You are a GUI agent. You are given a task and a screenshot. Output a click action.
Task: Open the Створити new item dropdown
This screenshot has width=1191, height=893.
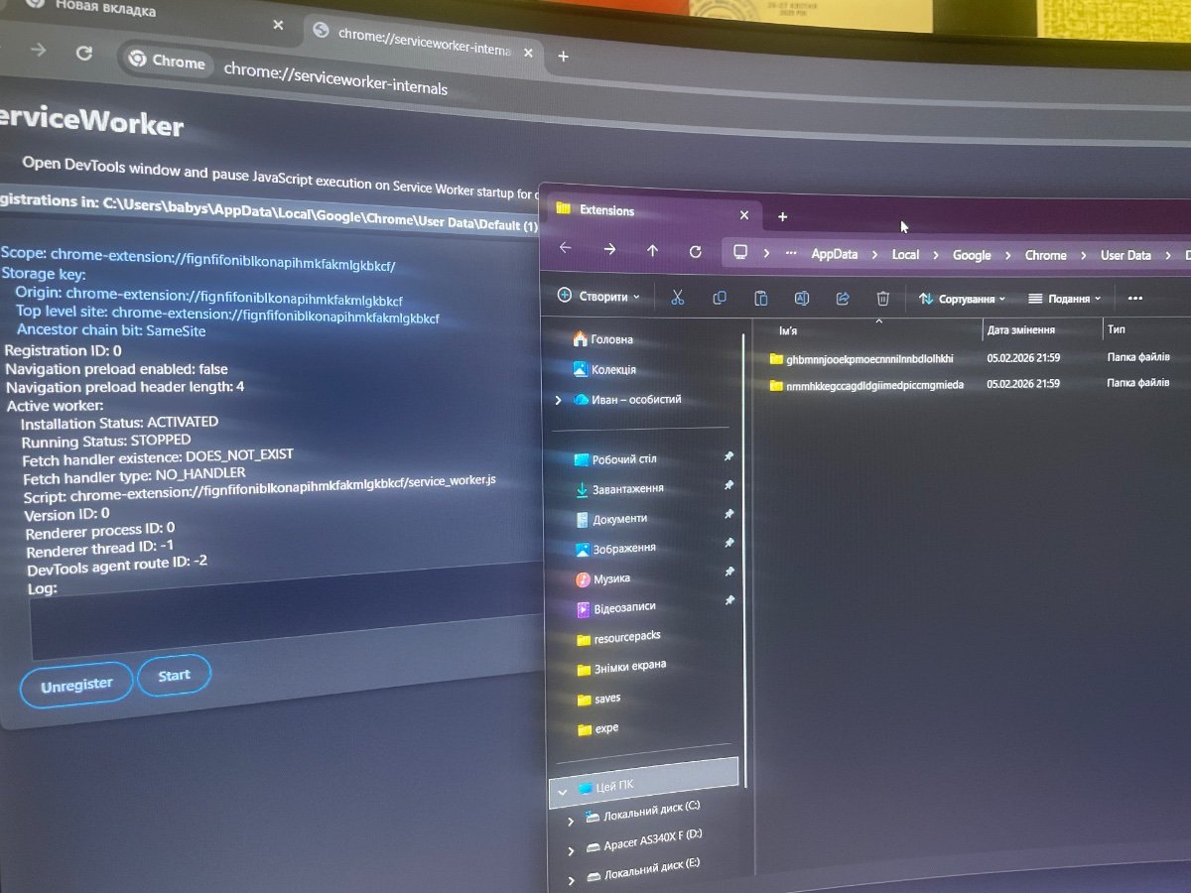coord(598,296)
